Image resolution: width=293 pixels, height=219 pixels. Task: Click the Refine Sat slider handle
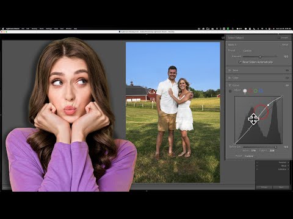tap(276, 147)
